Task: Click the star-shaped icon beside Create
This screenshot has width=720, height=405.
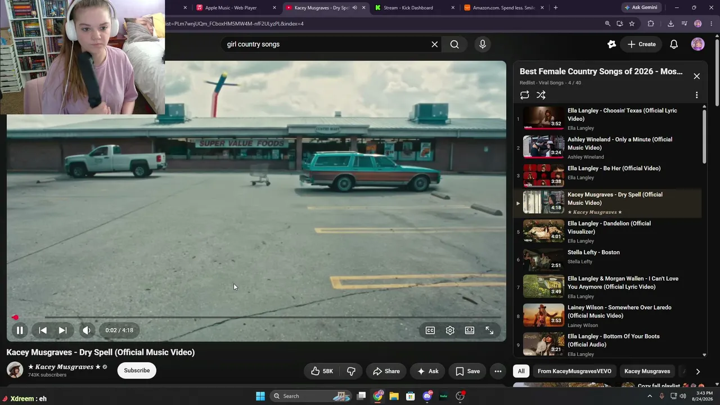Action: click(612, 44)
